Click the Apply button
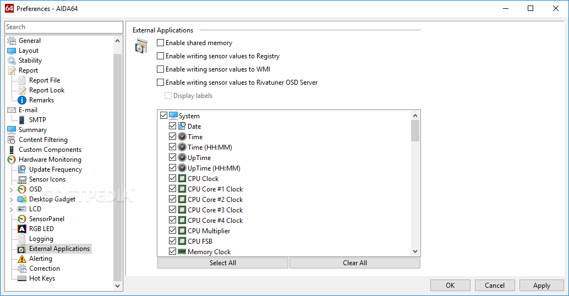 [542, 286]
